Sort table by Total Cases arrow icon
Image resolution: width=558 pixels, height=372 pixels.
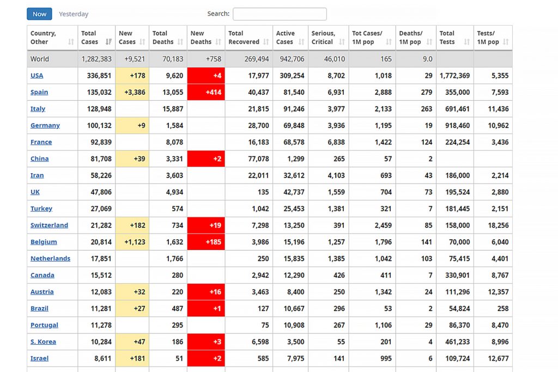click(108, 42)
